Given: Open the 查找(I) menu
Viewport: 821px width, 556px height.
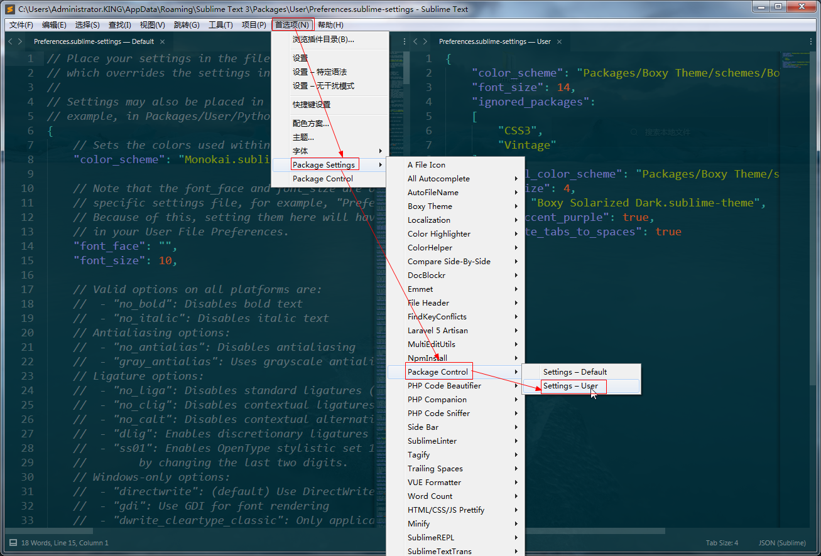Looking at the screenshot, I should coord(120,25).
